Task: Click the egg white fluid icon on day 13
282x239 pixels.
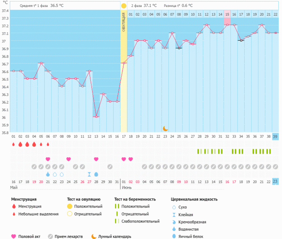Action: coord(96,174)
